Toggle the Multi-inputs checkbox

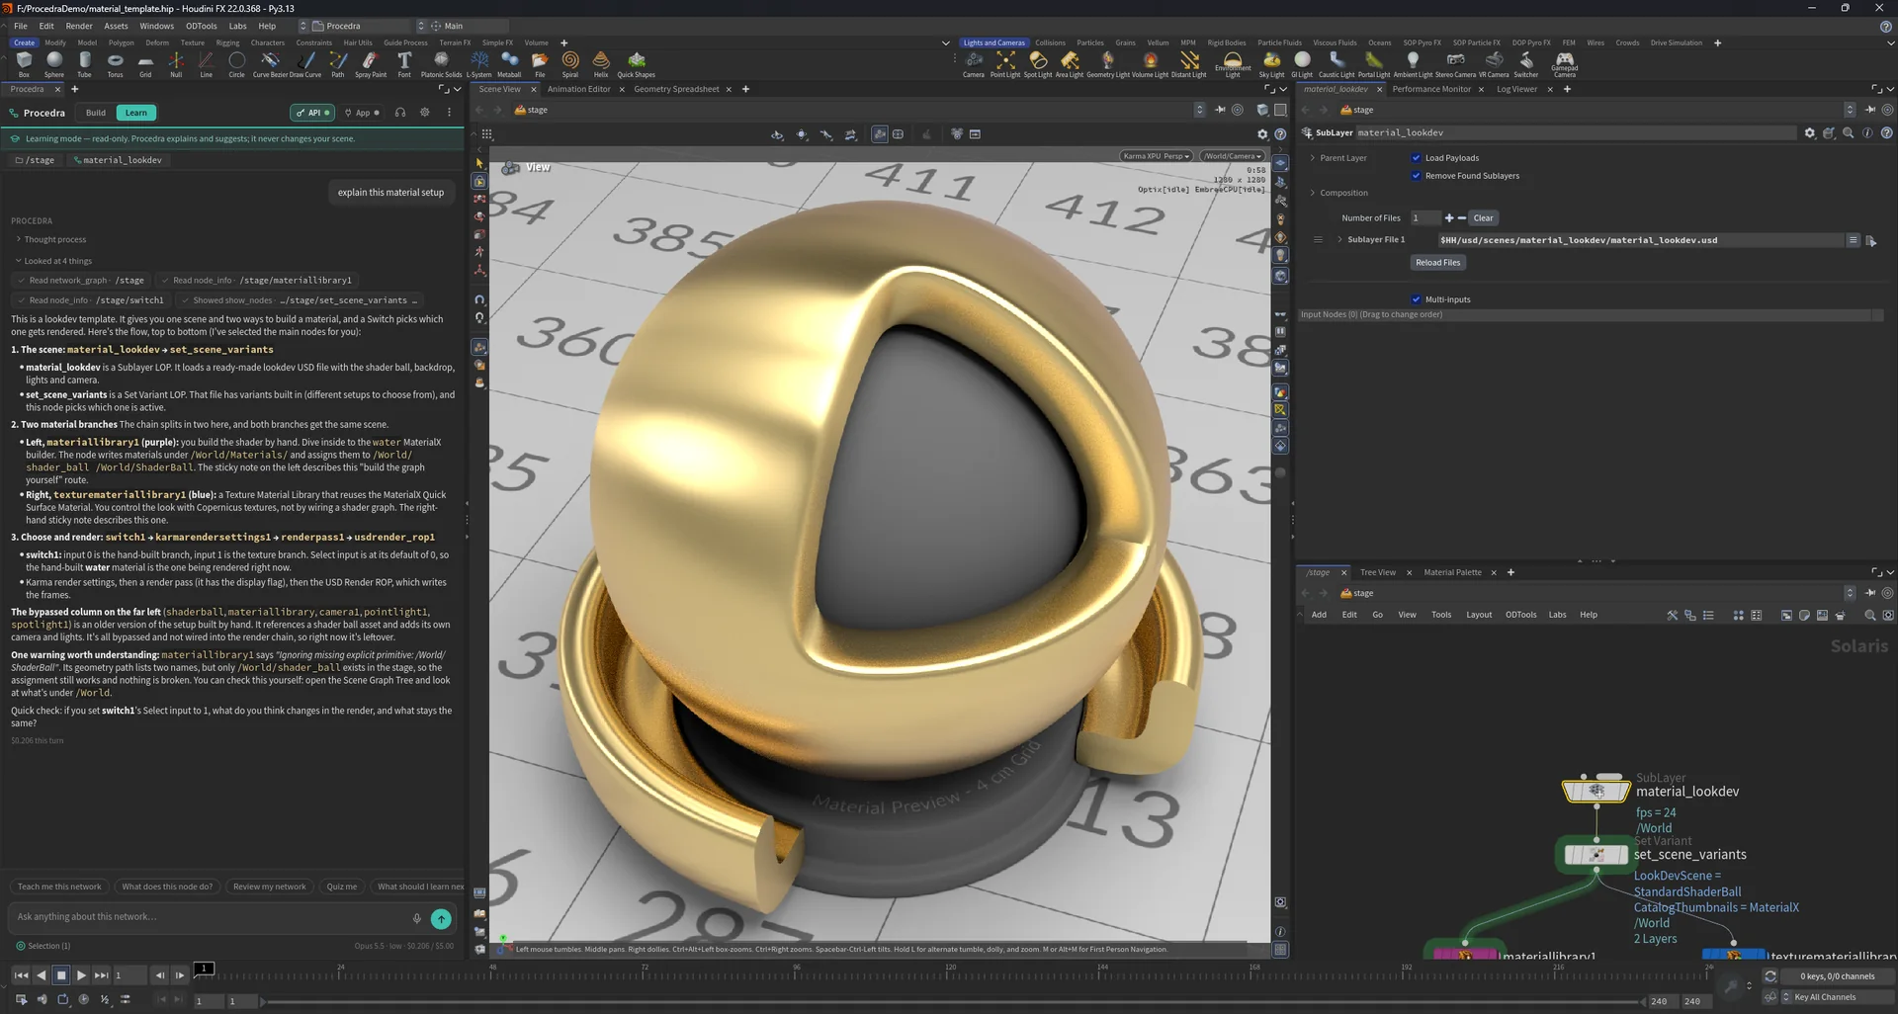pos(1416,299)
